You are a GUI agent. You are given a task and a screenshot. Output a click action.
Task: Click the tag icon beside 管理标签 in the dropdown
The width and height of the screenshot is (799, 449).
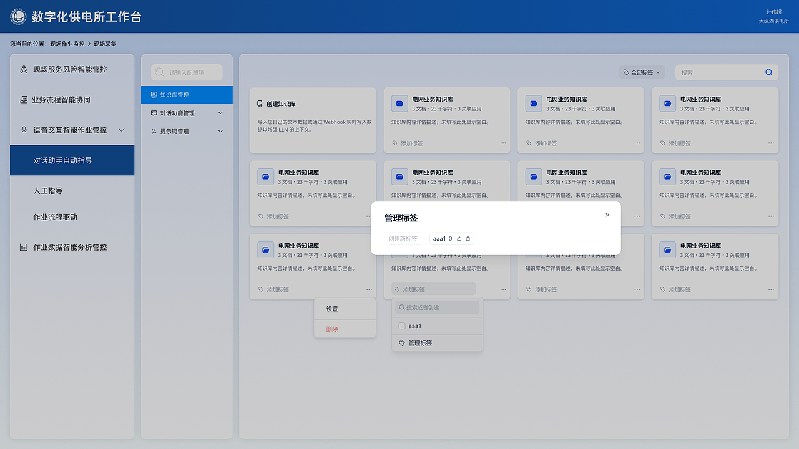[x=402, y=343]
